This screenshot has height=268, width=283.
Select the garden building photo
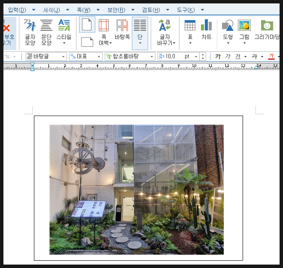pos(137,190)
